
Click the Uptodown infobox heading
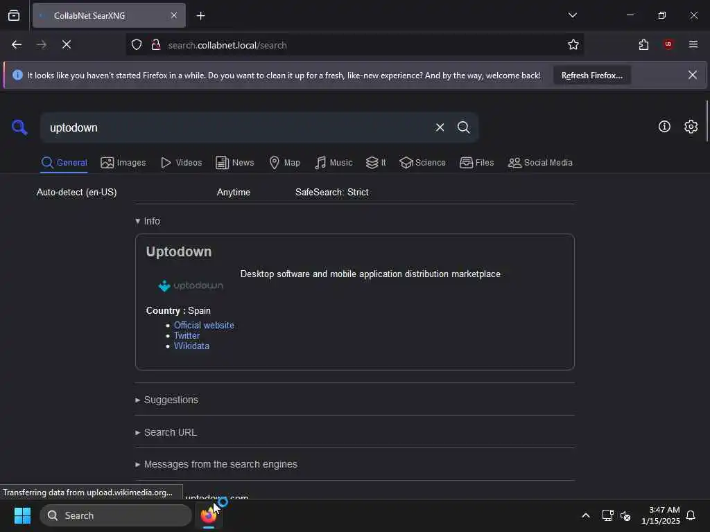[x=178, y=251]
